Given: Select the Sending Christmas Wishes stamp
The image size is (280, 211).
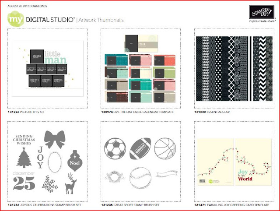Looking at the screenshot, I should pos(24,140).
